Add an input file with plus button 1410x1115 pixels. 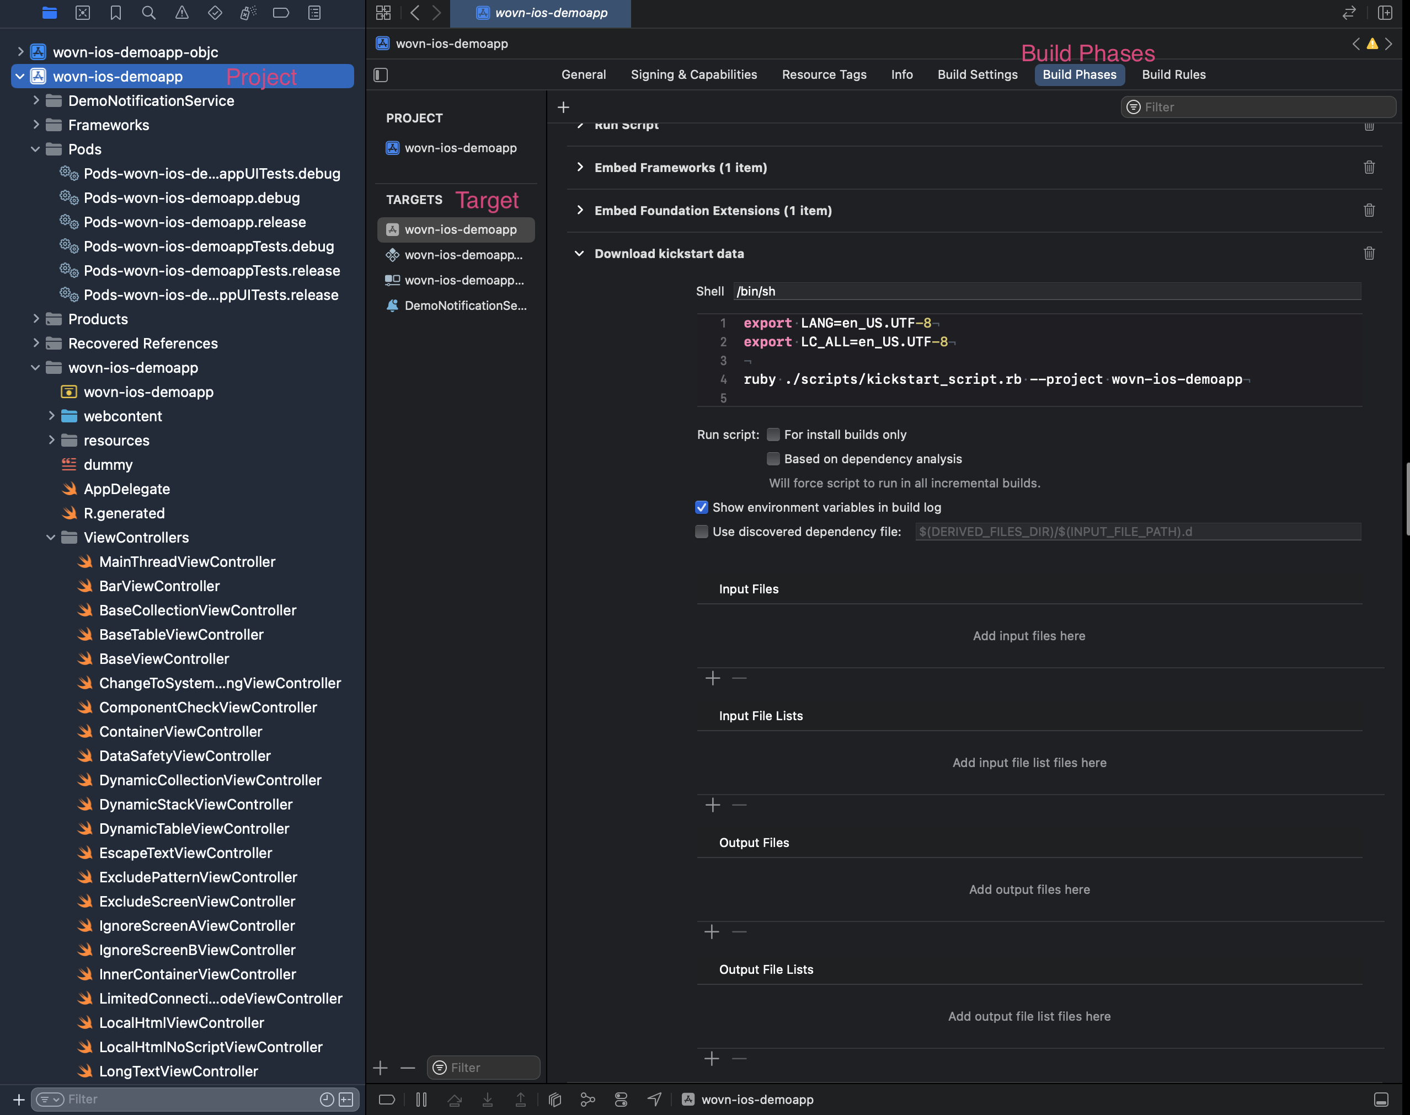point(713,678)
